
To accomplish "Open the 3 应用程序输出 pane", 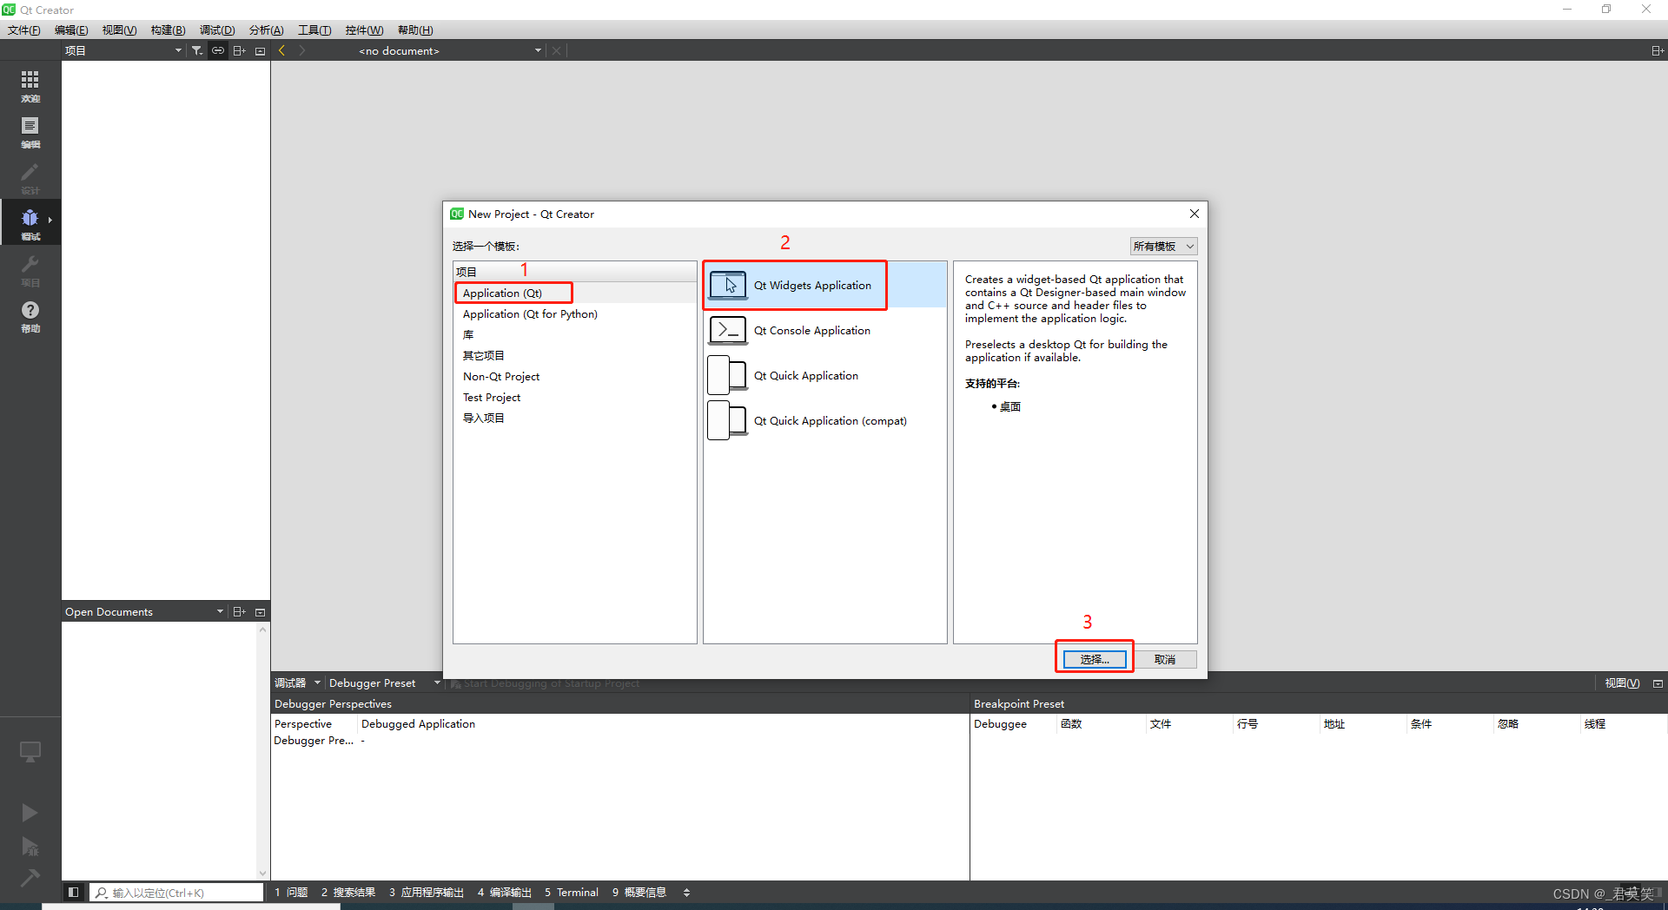I will coord(427,892).
